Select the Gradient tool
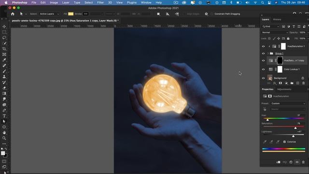309x174 pixels. pyautogui.click(x=4, y=93)
